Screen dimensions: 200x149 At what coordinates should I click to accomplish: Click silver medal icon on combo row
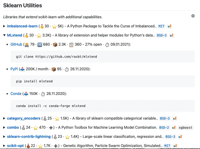click(24, 128)
